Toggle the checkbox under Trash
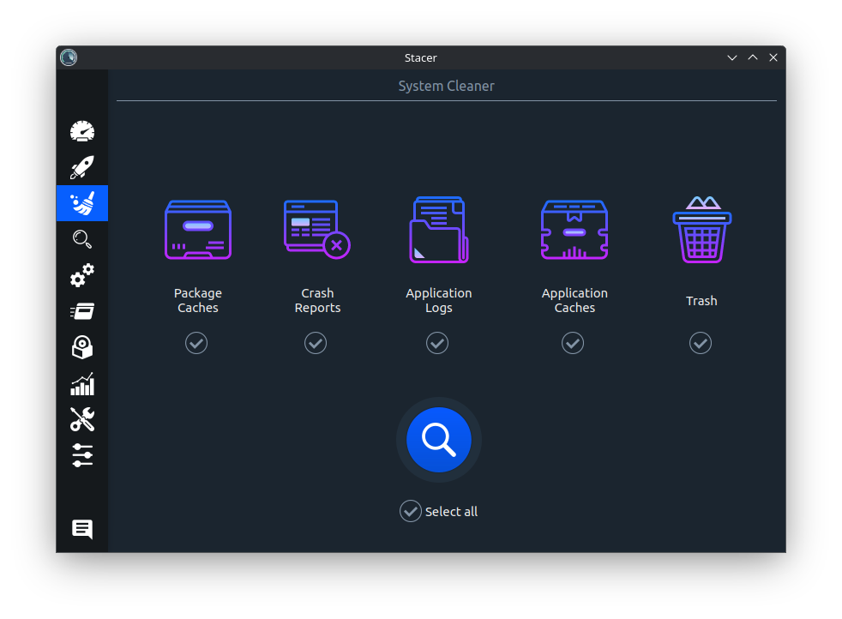The width and height of the screenshot is (842, 619). [x=701, y=343]
